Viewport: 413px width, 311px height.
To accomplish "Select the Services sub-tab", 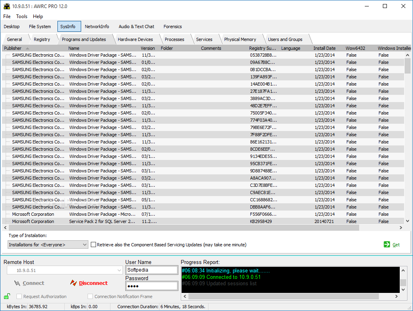I will pos(204,39).
